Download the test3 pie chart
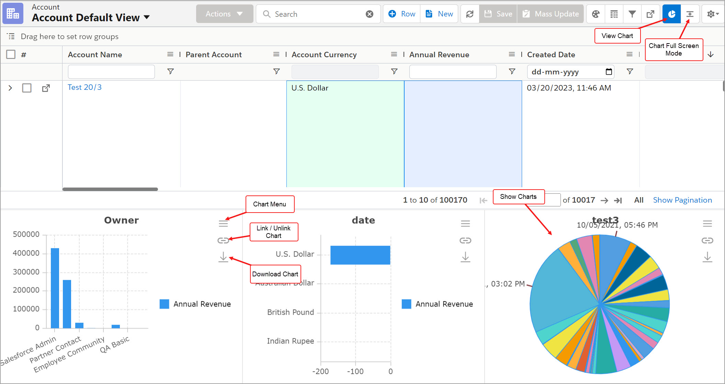Image resolution: width=725 pixels, height=384 pixels. (x=707, y=257)
